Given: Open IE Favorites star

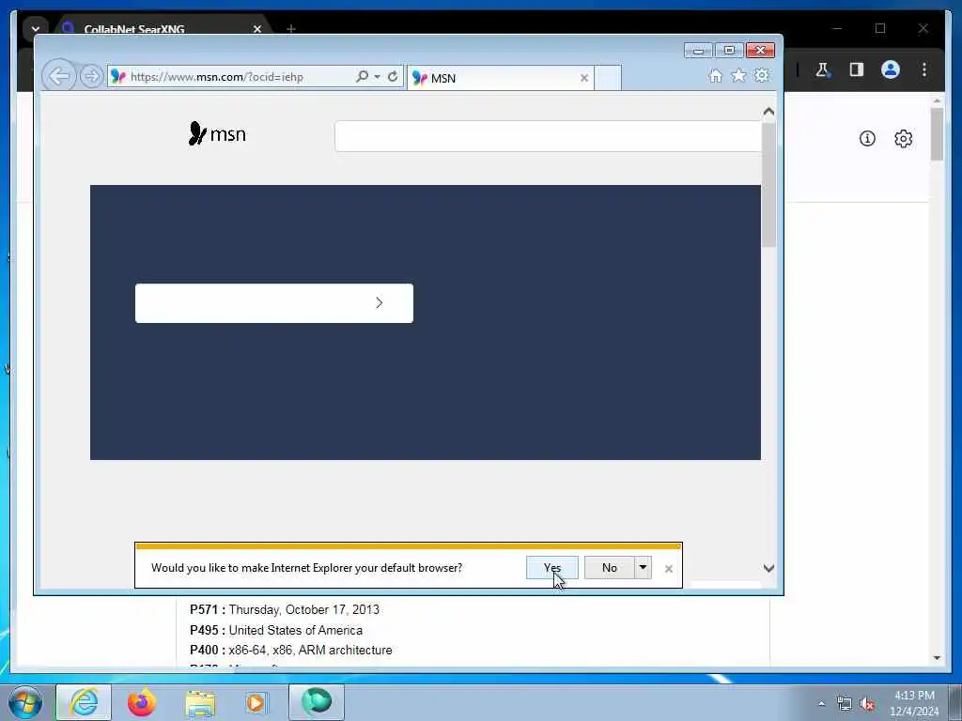Looking at the screenshot, I should tap(738, 75).
